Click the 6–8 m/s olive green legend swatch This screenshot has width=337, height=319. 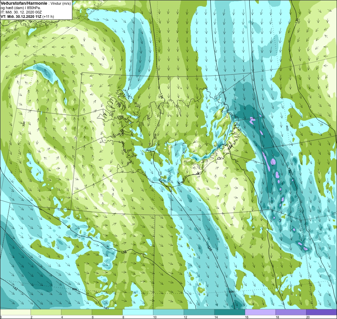[x=107, y=312]
